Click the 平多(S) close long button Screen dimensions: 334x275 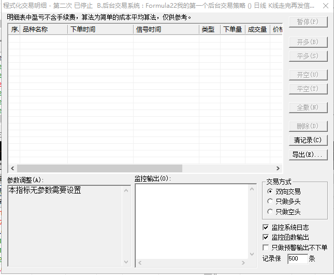pos(308,56)
